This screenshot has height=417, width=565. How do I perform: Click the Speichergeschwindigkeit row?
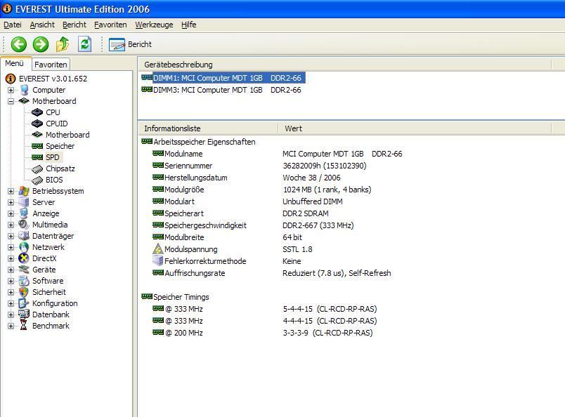point(253,225)
